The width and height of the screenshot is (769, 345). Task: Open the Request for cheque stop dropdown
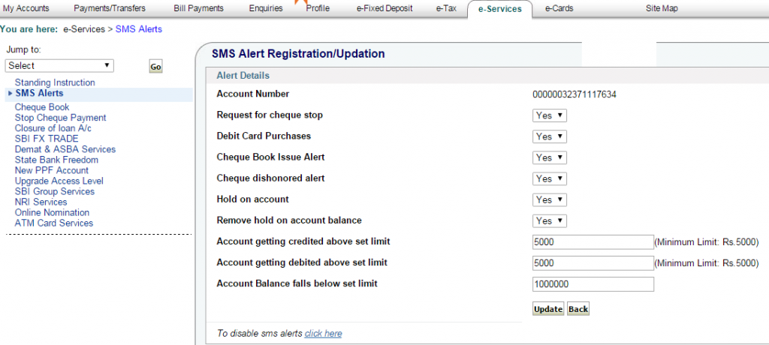pyautogui.click(x=550, y=115)
